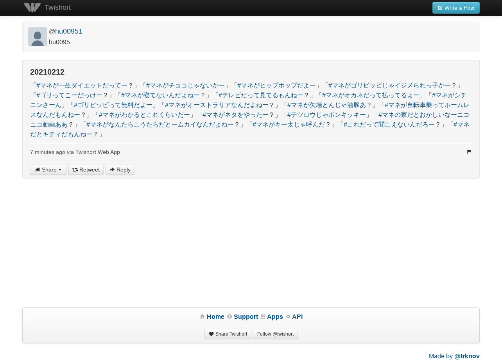Open the @hu00951 username link
Image resolution: width=502 pixels, height=361 pixels.
69,31
